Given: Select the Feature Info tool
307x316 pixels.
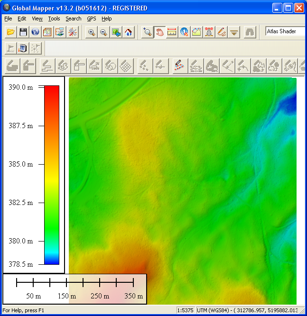Looking at the screenshot, I should tap(184, 32).
